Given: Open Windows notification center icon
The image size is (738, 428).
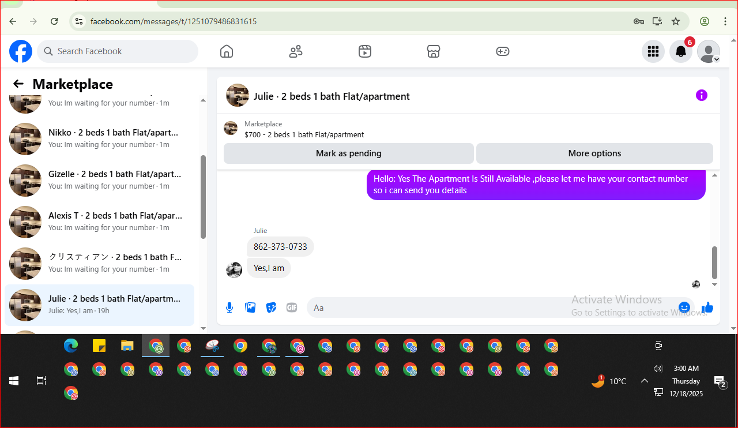Looking at the screenshot, I should 720,381.
